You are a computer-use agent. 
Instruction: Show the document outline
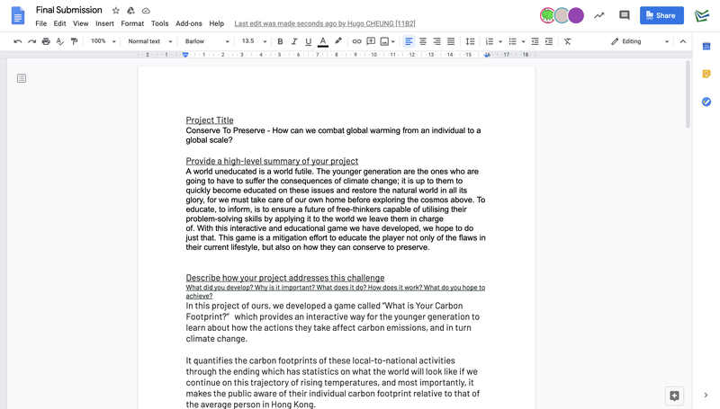[21, 78]
